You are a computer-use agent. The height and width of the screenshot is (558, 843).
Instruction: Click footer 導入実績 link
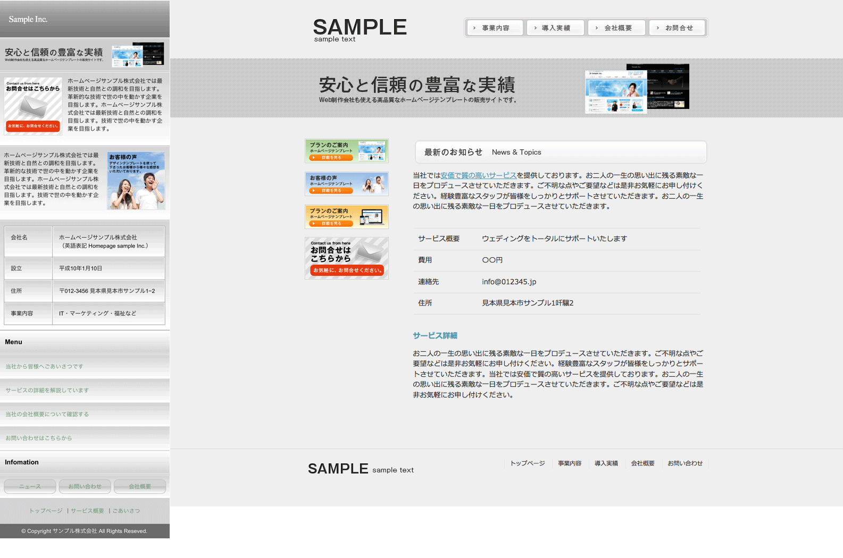606,463
